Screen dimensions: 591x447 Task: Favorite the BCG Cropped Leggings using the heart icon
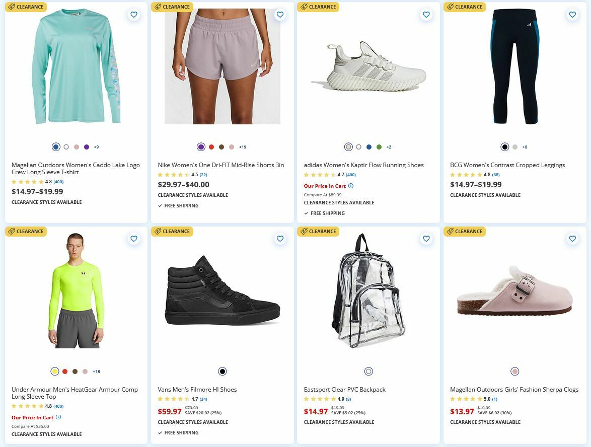pos(572,15)
